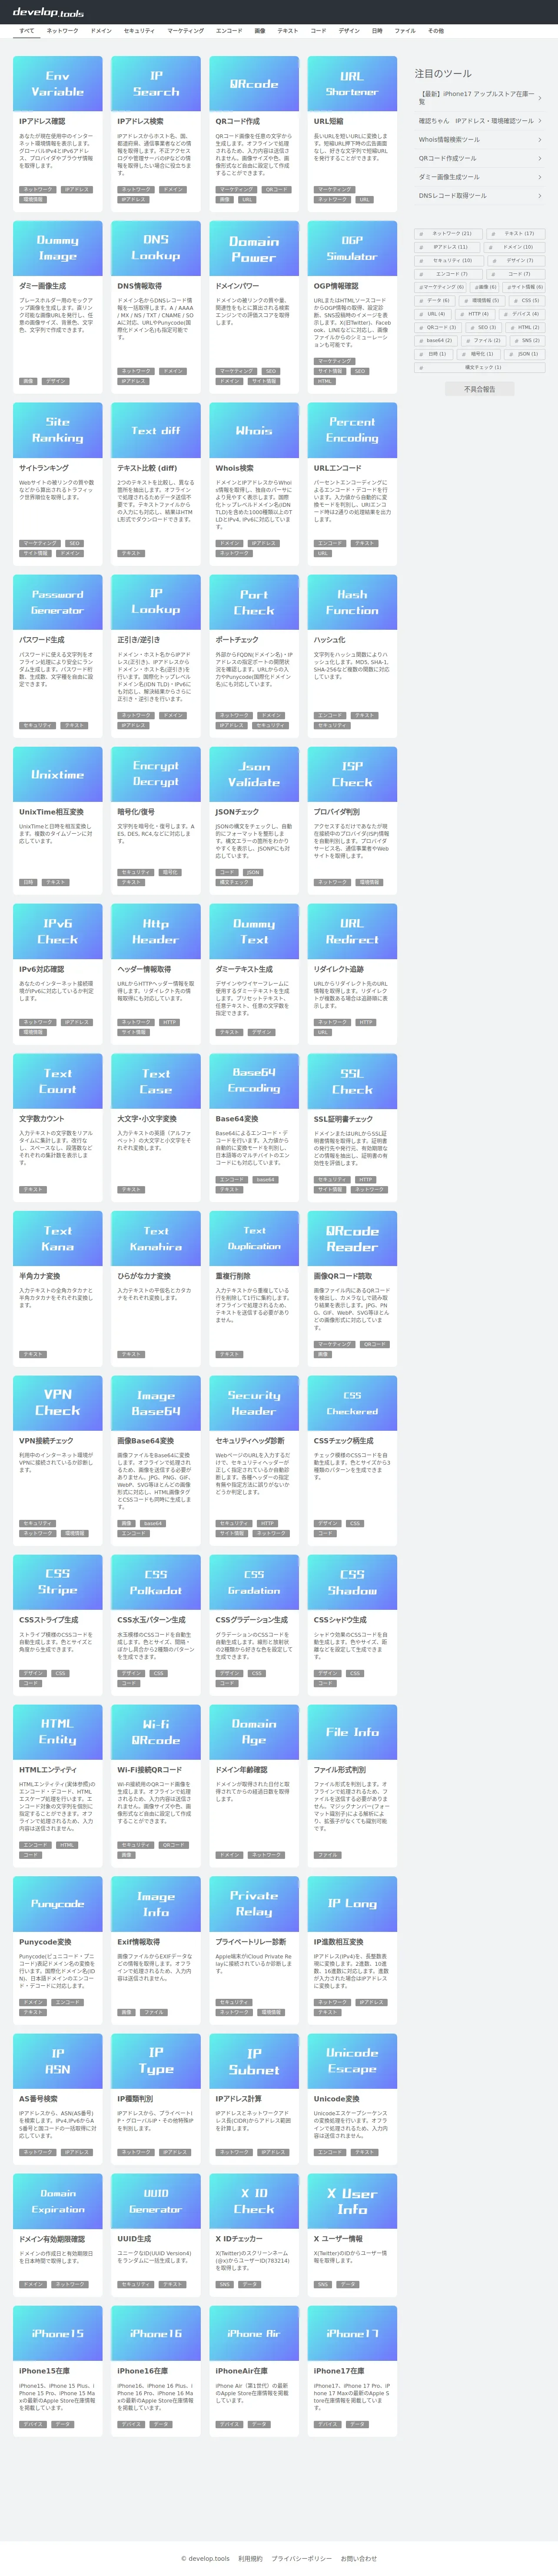The width and height of the screenshot is (558, 2576).
Task: Open the Unixtime tool banner
Action: (57, 774)
